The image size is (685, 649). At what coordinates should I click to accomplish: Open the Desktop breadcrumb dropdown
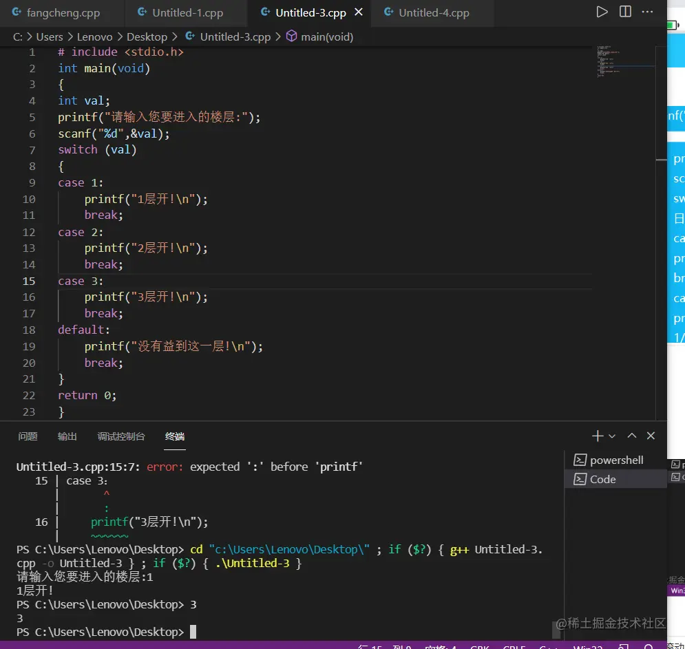[x=147, y=37]
